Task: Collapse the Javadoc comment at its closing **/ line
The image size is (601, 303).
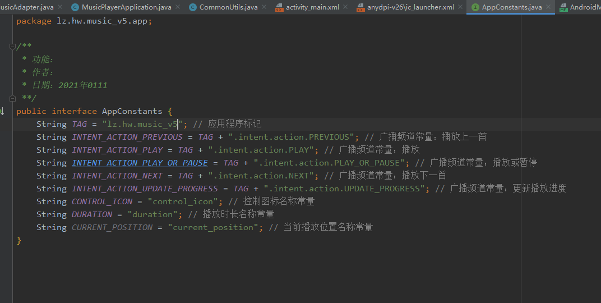Action: coord(12,98)
